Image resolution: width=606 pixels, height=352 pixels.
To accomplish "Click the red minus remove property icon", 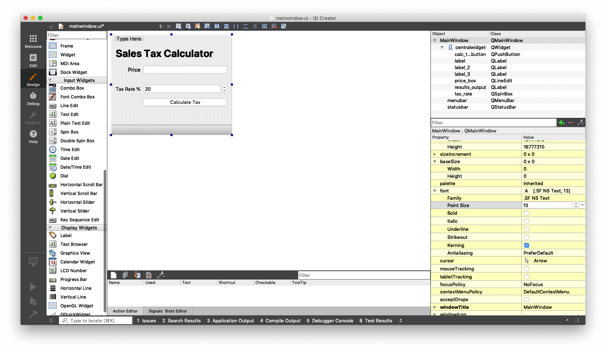I will click(571, 123).
